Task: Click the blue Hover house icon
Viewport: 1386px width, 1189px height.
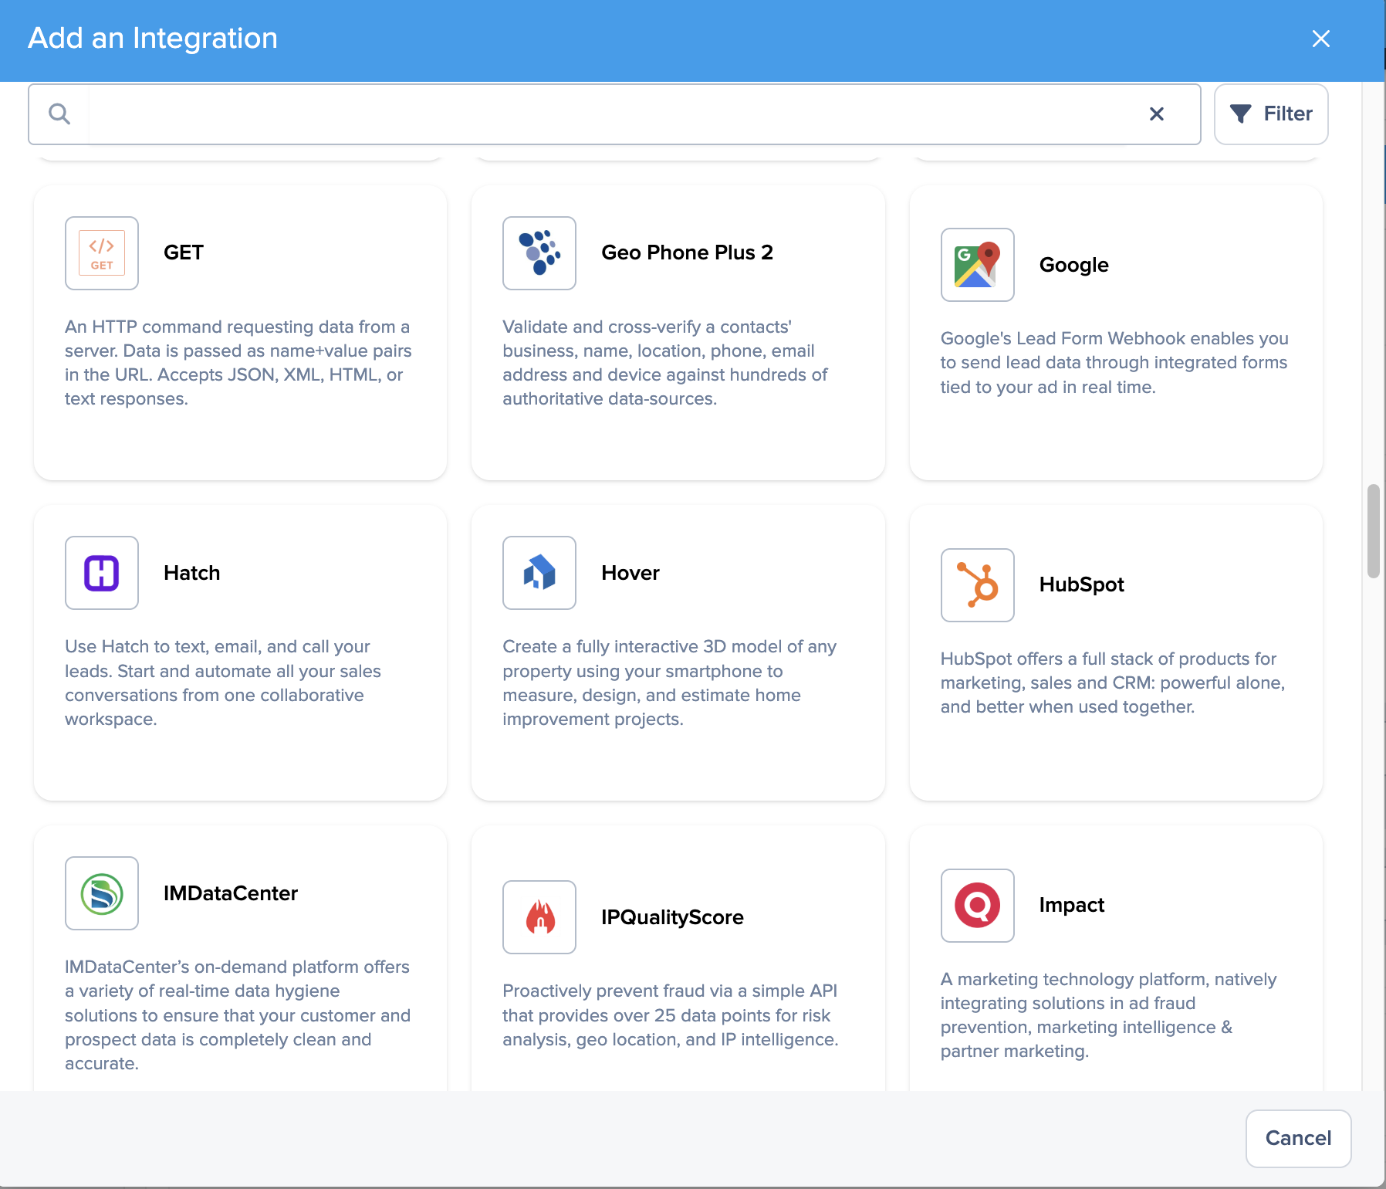Action: tap(539, 573)
